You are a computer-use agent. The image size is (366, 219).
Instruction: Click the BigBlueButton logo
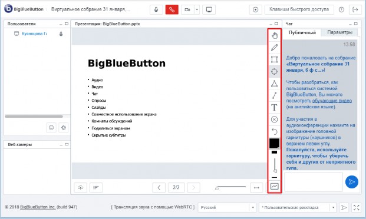(24, 9)
